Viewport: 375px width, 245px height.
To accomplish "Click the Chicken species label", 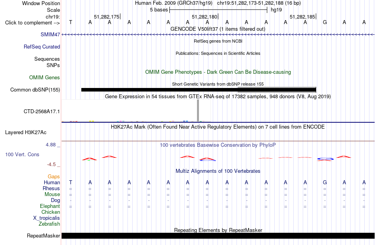I will (51, 212).
